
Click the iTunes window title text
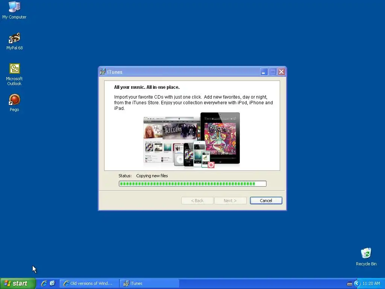115,72
